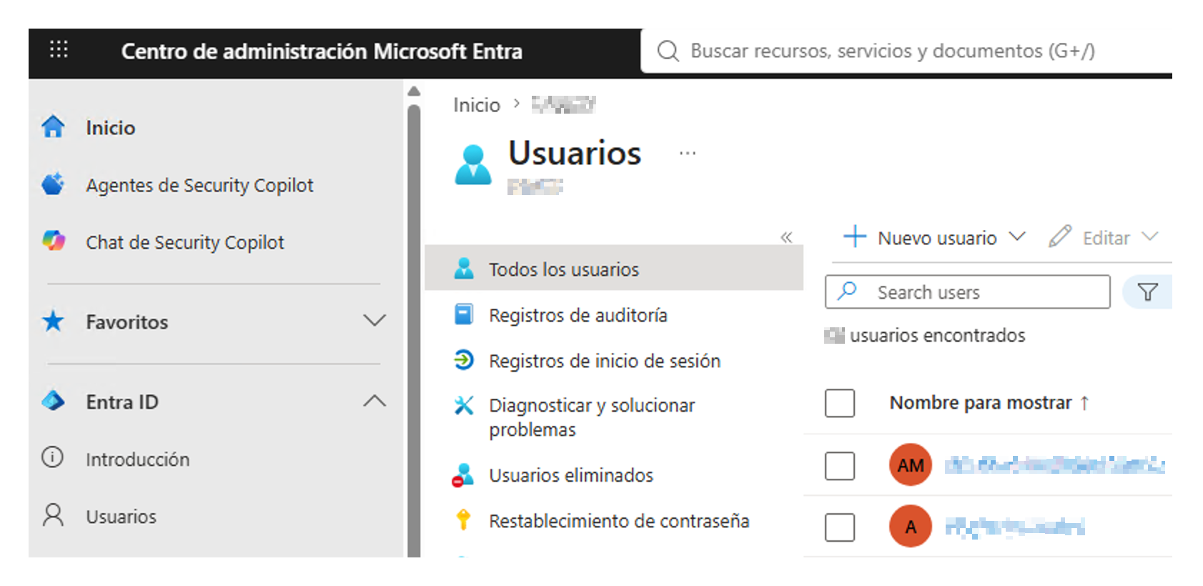The image size is (1203, 586).
Task: Focus the Buscar recursos search box
Action: 906,51
